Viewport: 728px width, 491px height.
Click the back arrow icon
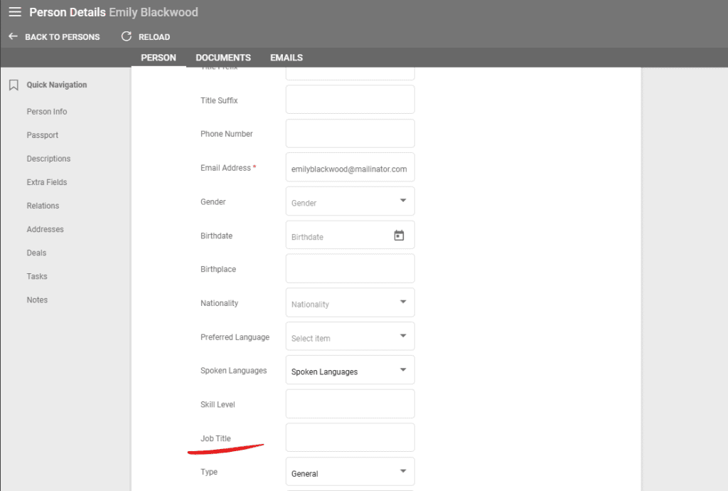coord(11,36)
